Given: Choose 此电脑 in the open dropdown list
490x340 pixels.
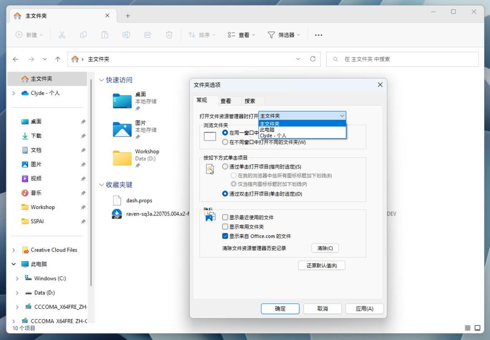Looking at the screenshot, I should 302,130.
